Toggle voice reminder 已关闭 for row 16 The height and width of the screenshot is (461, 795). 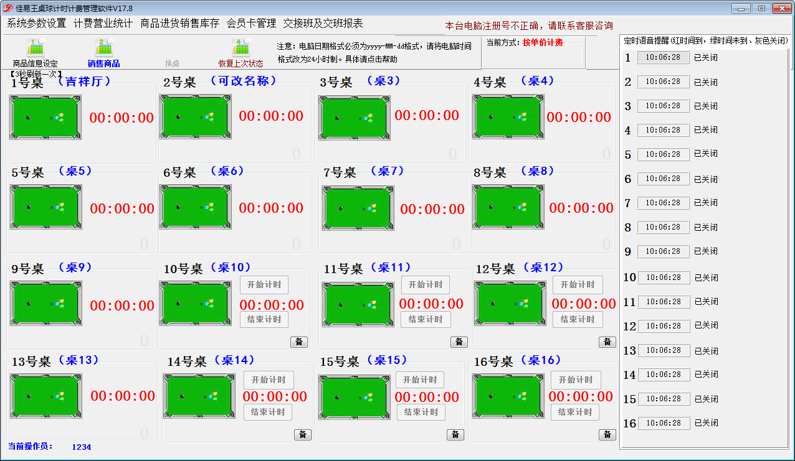(706, 423)
